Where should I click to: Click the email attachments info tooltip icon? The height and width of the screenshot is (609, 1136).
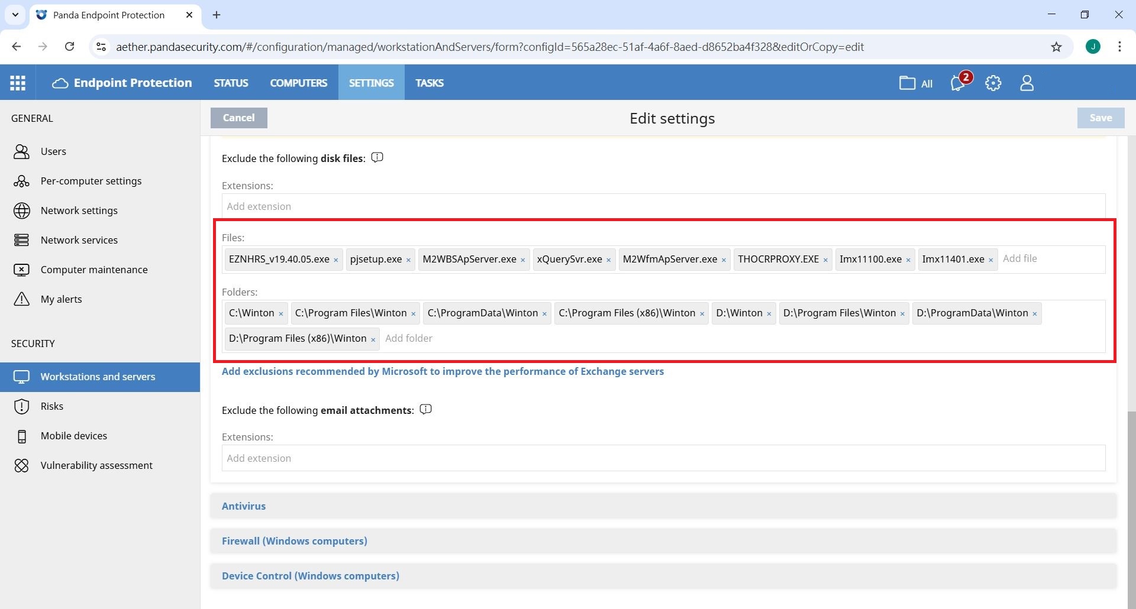click(425, 410)
